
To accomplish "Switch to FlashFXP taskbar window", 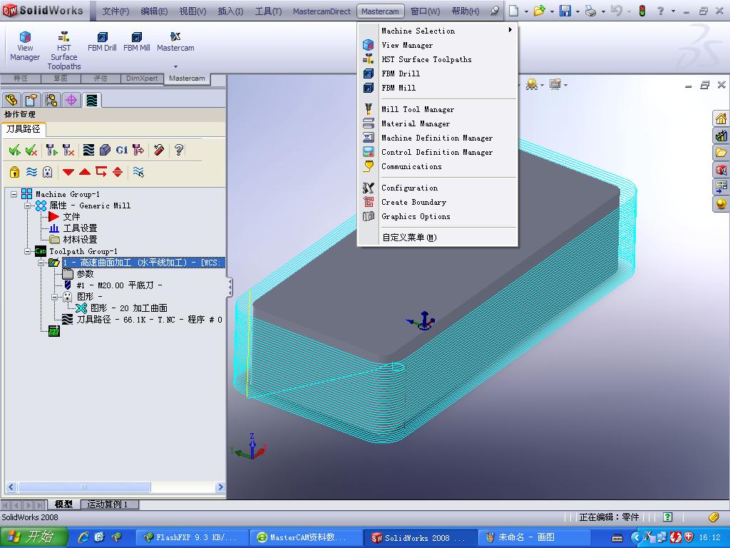I will (x=191, y=537).
